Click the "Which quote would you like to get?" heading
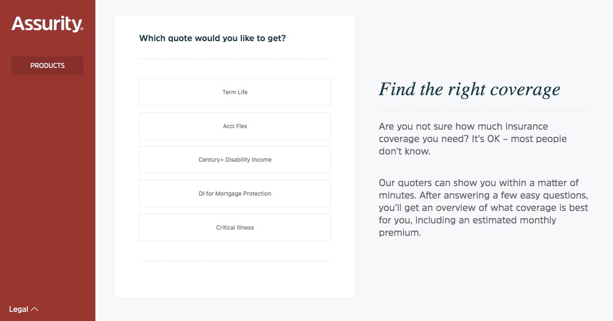 (x=212, y=38)
